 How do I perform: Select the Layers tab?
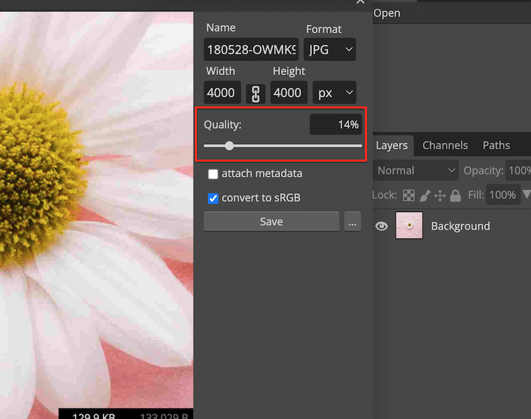(x=392, y=145)
